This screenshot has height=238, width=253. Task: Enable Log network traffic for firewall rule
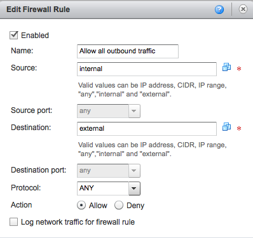tap(14, 222)
